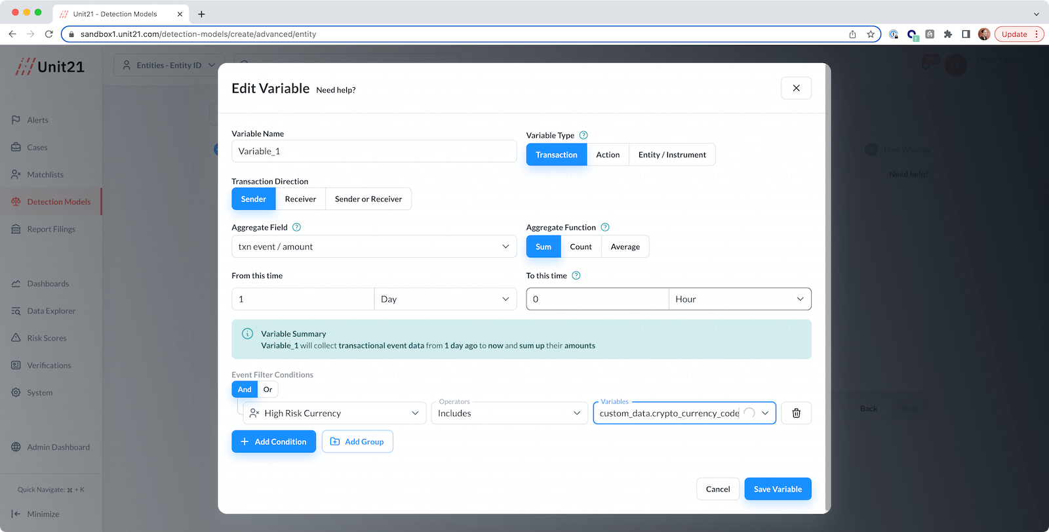Select the Unit21 Detection Models tab

coord(121,14)
